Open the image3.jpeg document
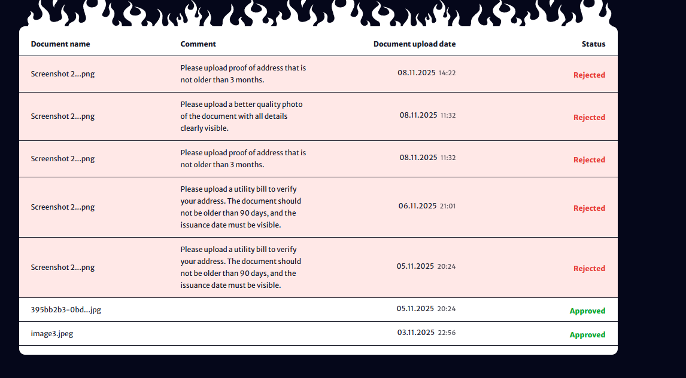 point(52,334)
